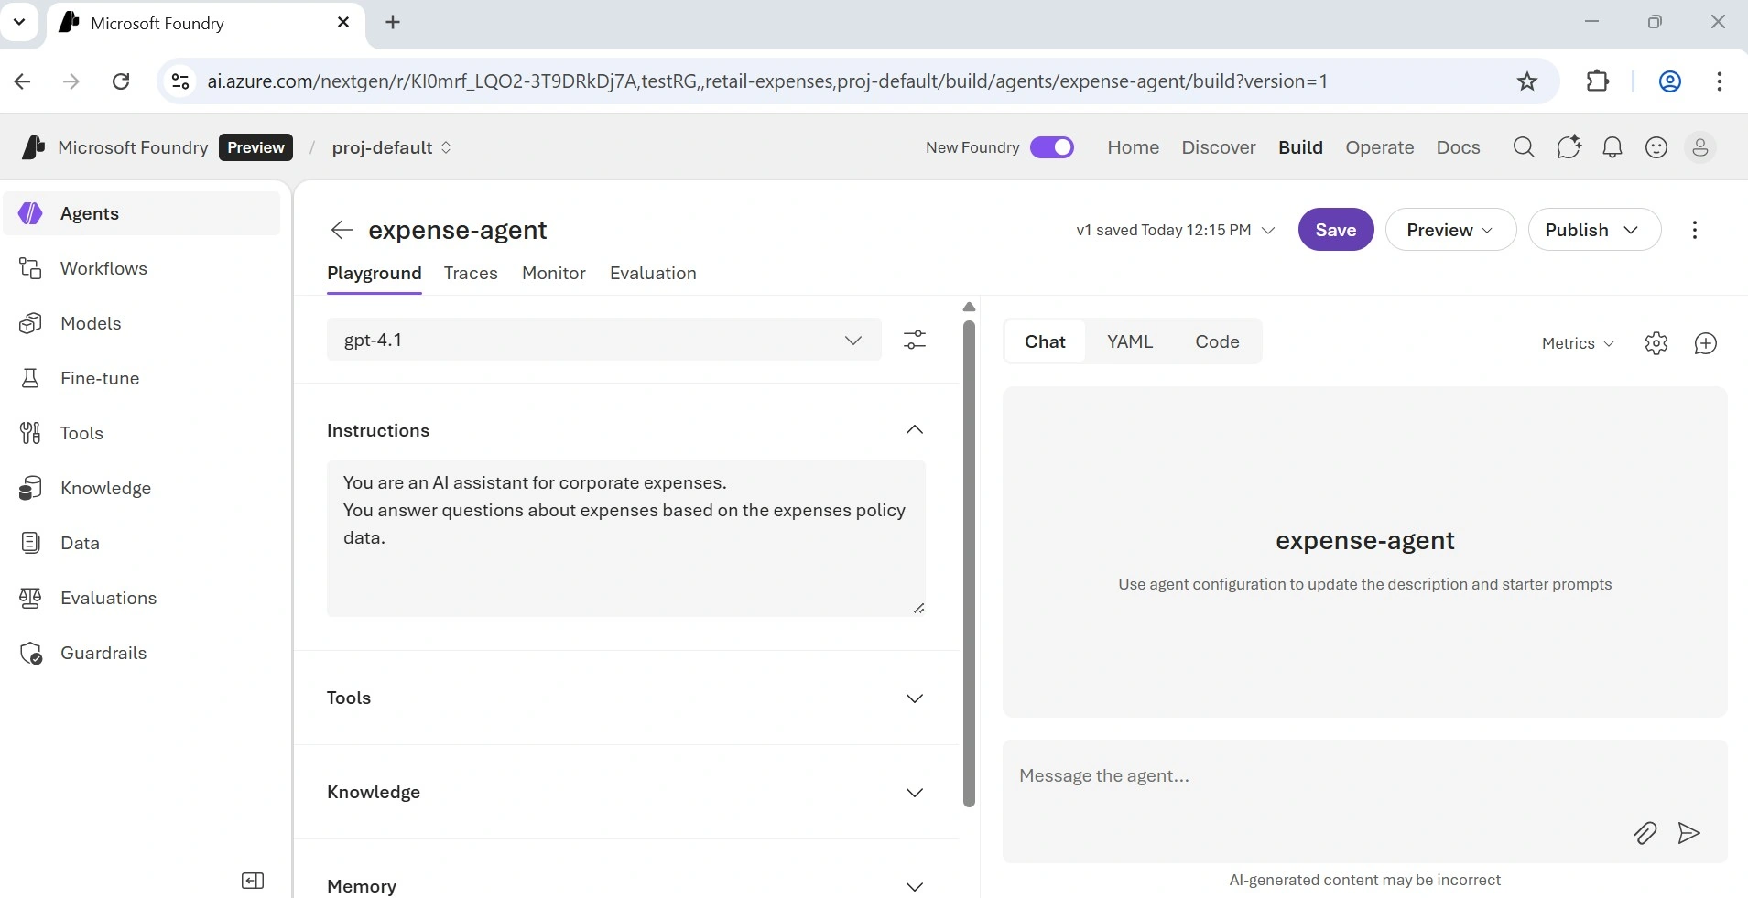Switch to the Traces tab
This screenshot has height=898, width=1748.
tap(471, 273)
